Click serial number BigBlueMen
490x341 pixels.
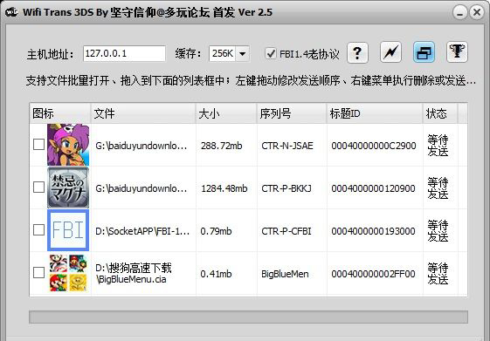[x=285, y=274]
